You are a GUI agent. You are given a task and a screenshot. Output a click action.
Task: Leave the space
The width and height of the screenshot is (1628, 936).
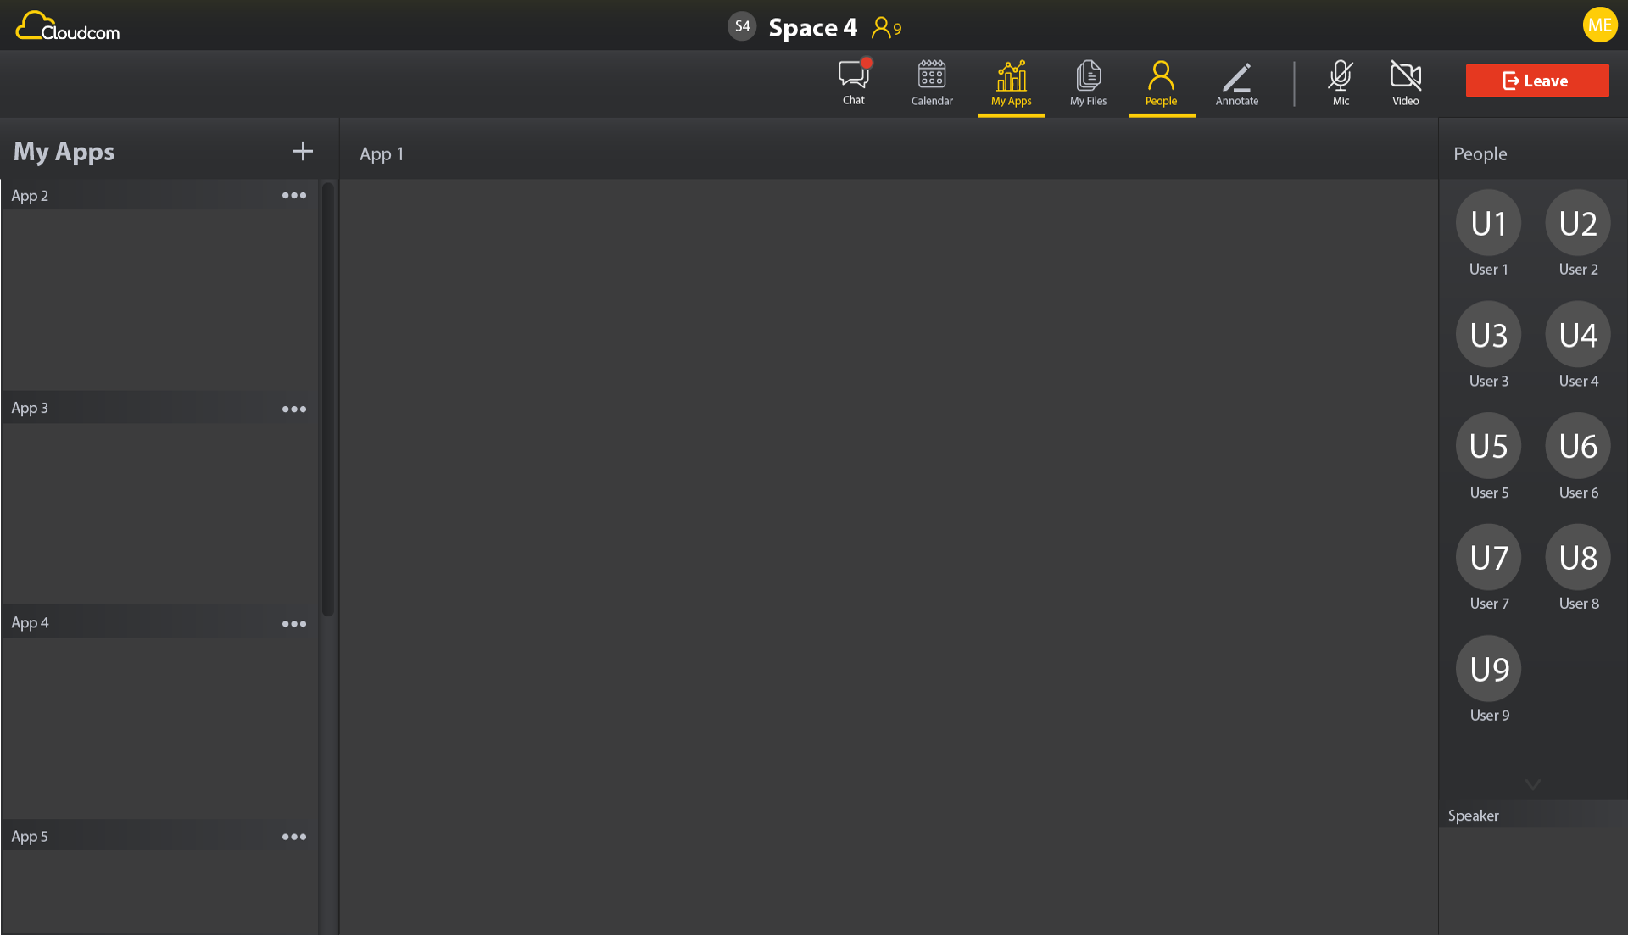tap(1536, 81)
